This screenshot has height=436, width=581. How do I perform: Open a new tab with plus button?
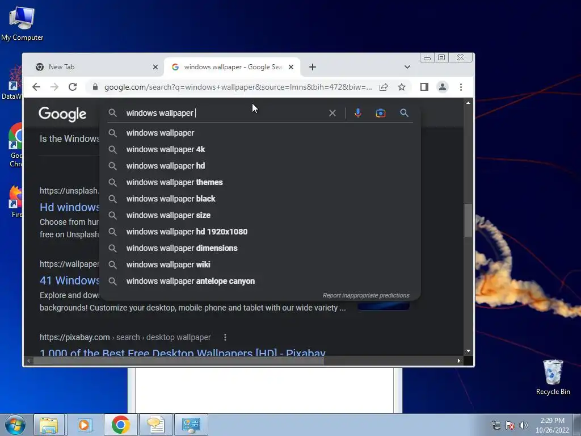313,67
